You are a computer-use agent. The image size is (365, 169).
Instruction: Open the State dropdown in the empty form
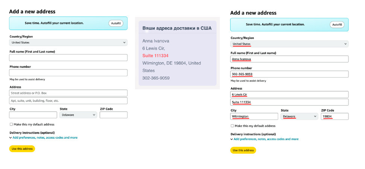(x=78, y=115)
